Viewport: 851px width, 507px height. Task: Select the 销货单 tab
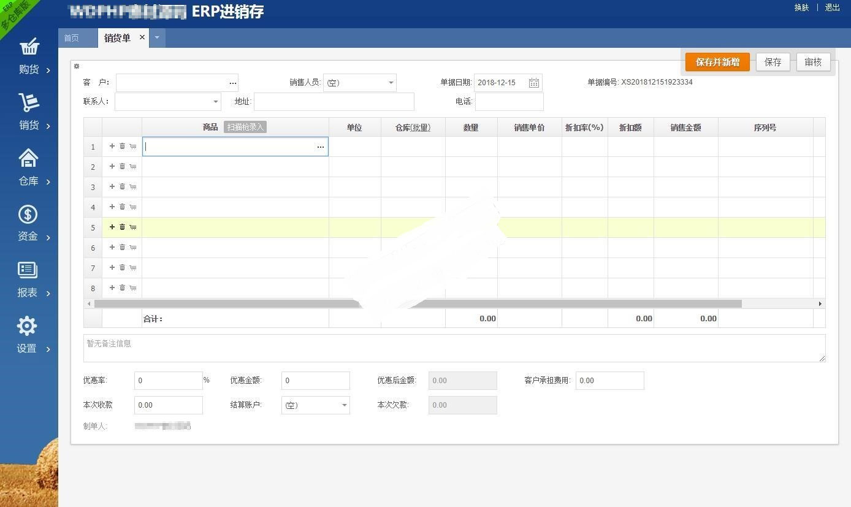[x=117, y=37]
